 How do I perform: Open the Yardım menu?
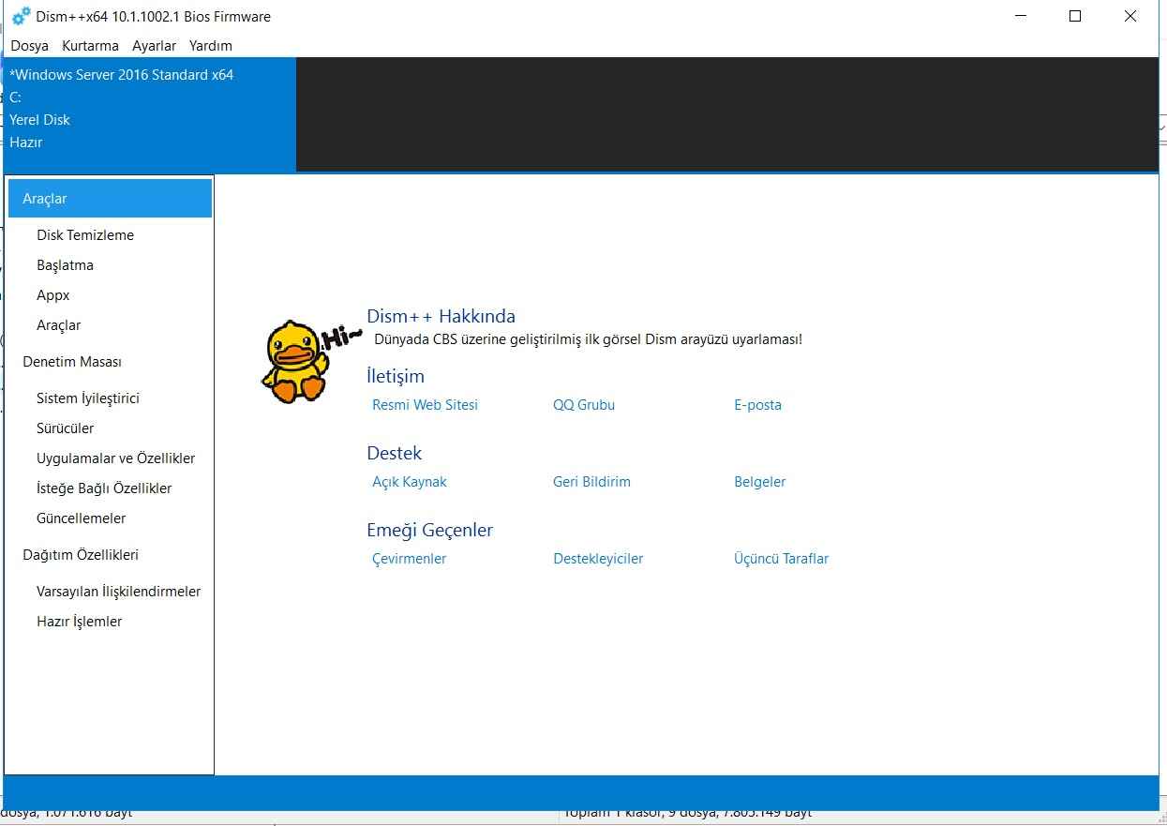click(210, 46)
